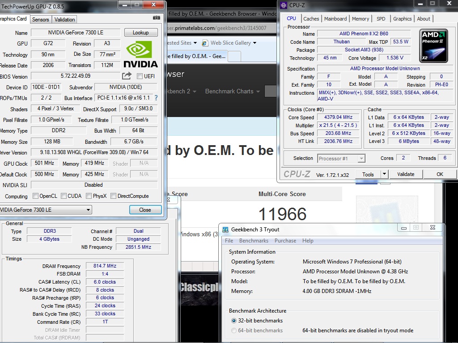458x343 pixels.
Task: Open the CPU-Z Tools dropdown arrow
Action: [384, 174]
